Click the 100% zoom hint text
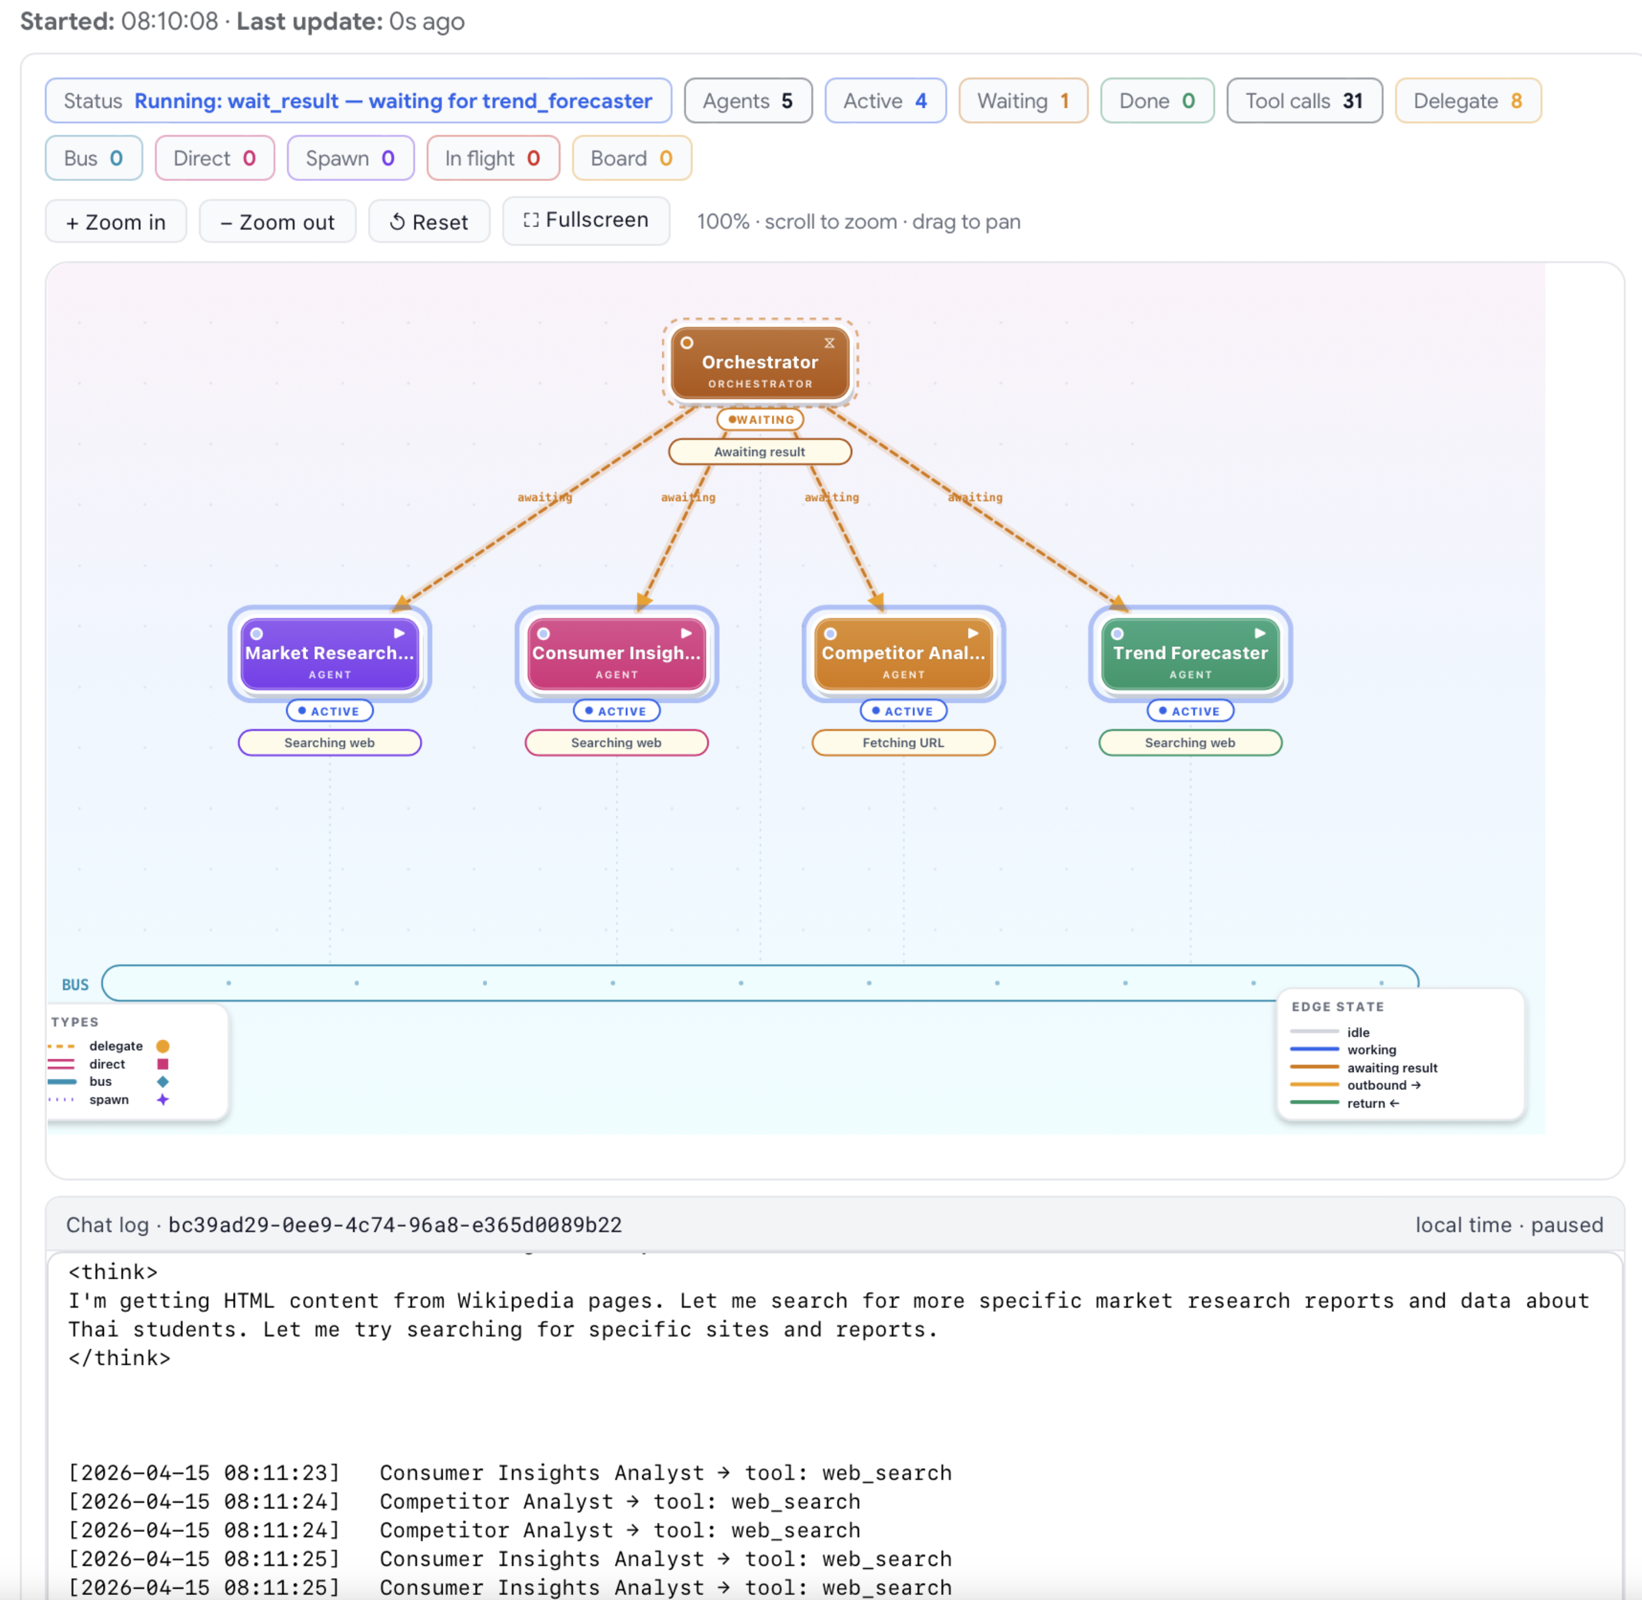This screenshot has height=1600, width=1642. [x=857, y=222]
